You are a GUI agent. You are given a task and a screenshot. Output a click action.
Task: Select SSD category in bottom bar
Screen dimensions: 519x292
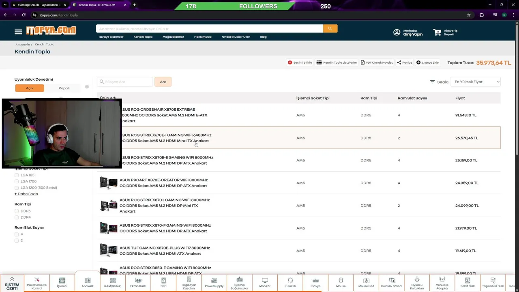[x=163, y=283]
